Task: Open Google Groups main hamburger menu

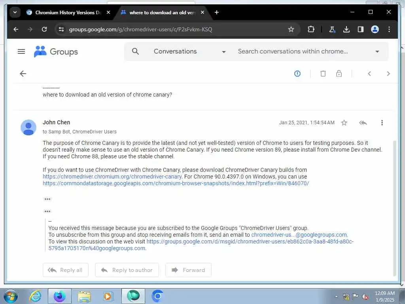Action: point(21,51)
